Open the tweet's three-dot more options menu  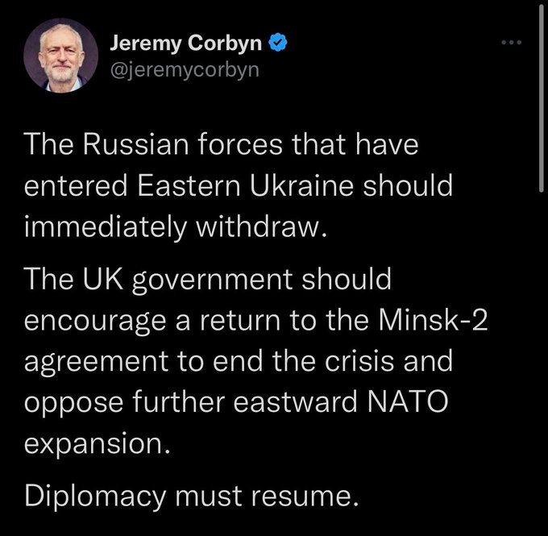click(513, 43)
